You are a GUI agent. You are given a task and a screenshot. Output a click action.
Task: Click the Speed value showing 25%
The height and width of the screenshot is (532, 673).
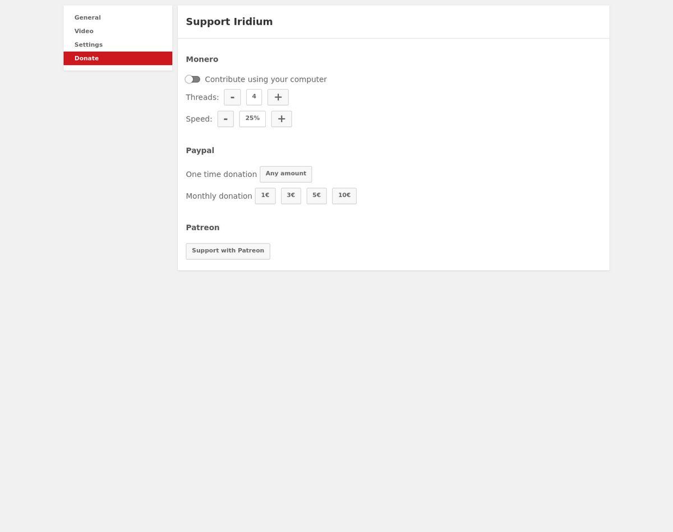(252, 119)
